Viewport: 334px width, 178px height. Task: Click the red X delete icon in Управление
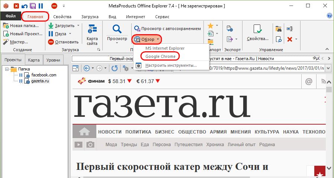289,39
